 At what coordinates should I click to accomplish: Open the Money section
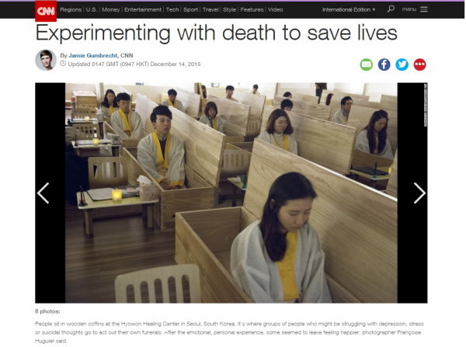click(111, 9)
